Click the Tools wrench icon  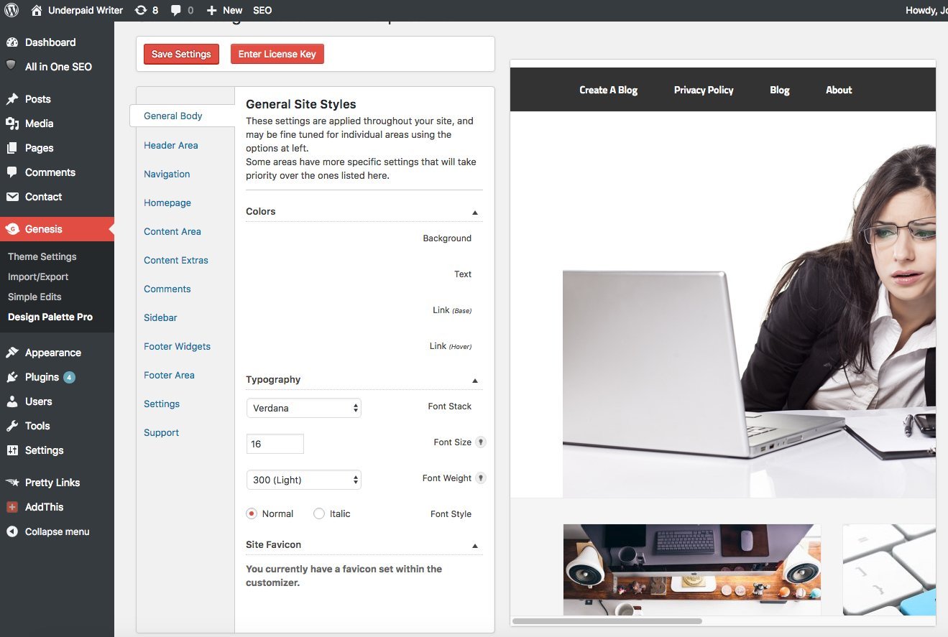12,426
